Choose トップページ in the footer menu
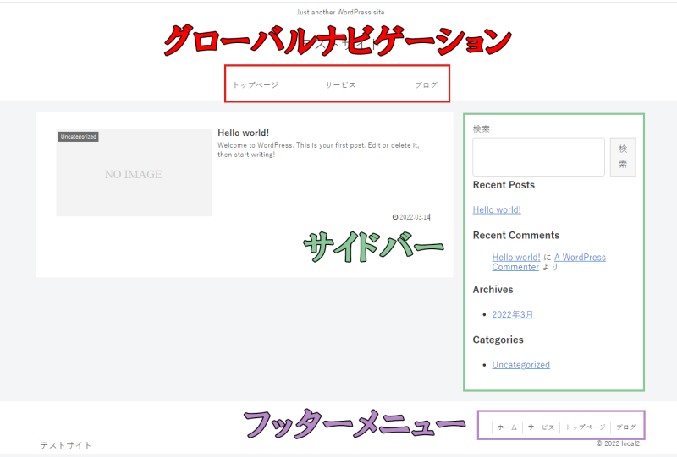 point(585,427)
